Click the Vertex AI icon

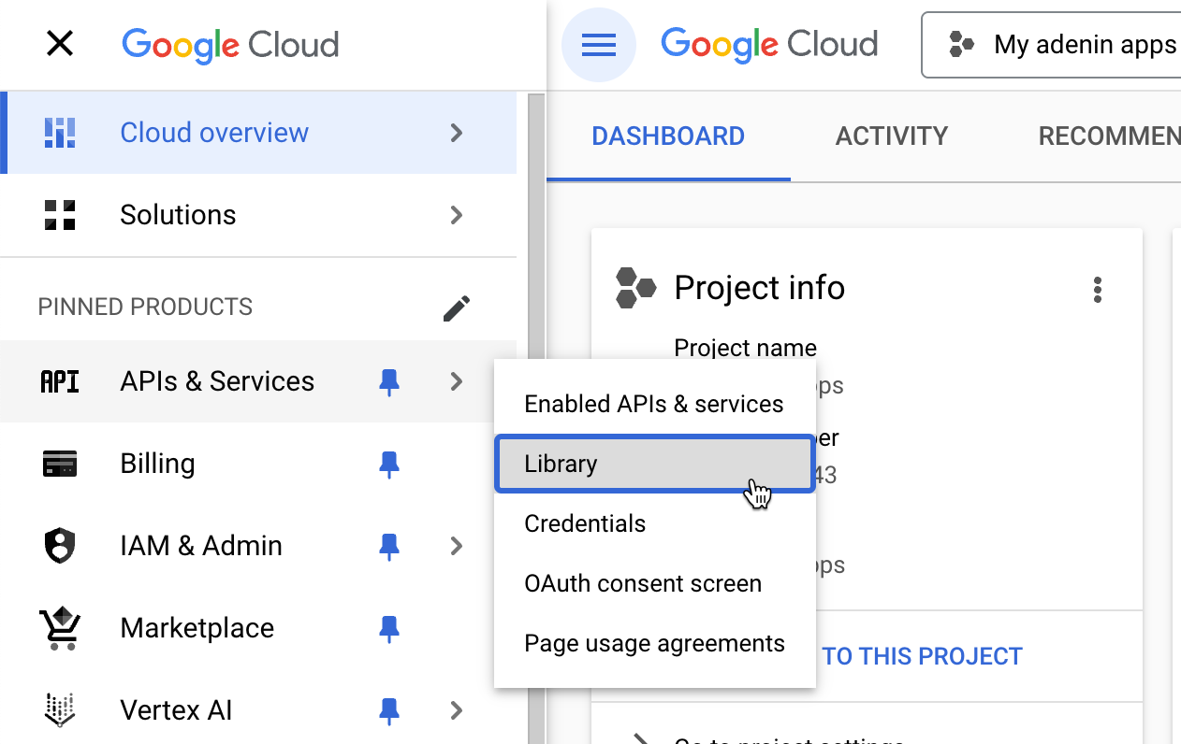coord(60,710)
